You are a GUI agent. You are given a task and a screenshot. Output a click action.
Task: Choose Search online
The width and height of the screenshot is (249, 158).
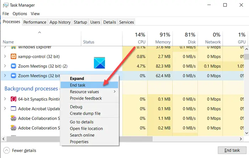89,135
